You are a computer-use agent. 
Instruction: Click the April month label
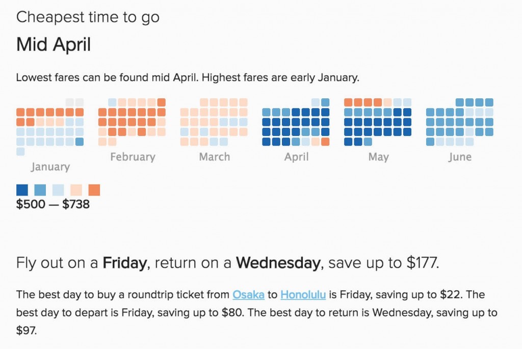coord(296,157)
